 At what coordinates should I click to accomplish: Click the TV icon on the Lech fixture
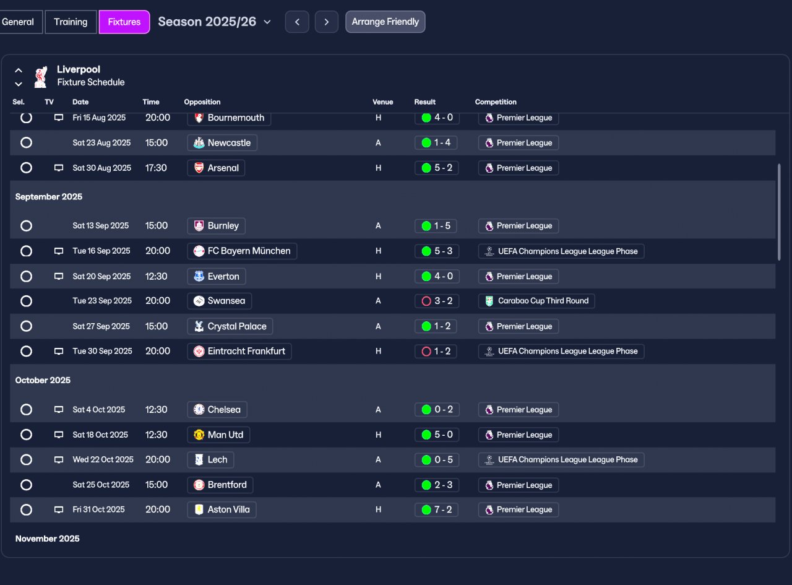click(x=59, y=460)
